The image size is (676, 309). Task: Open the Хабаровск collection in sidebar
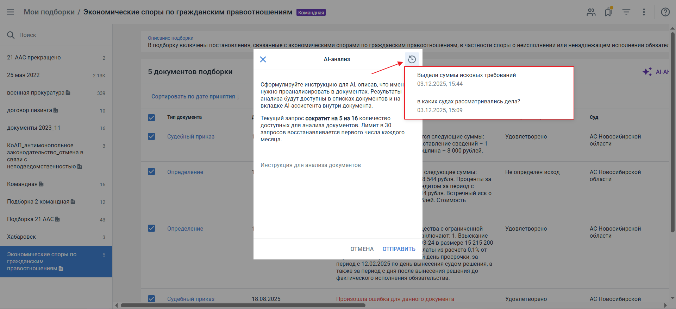click(21, 237)
